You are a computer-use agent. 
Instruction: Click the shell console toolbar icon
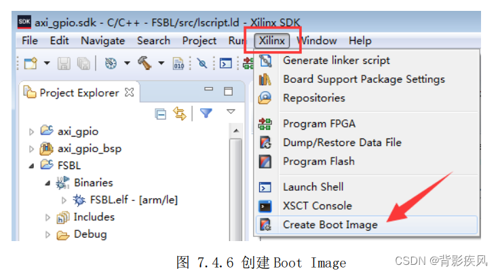point(225,63)
